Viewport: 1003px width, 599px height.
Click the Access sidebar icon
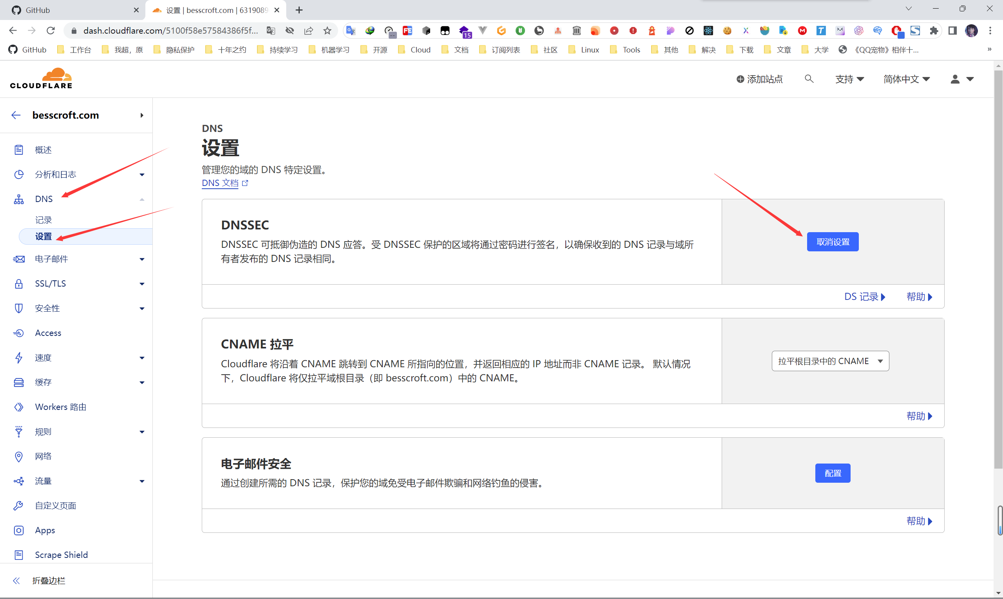pos(18,333)
